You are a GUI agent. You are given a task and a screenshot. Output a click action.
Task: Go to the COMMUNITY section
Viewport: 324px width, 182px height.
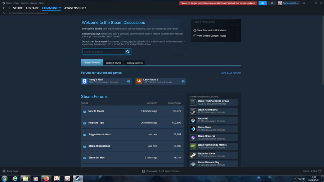[51, 8]
